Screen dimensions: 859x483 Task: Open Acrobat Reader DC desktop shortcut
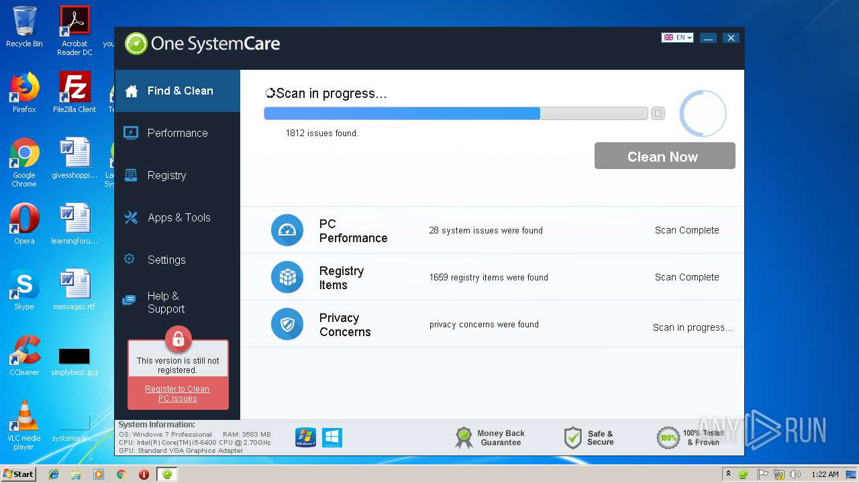(74, 31)
